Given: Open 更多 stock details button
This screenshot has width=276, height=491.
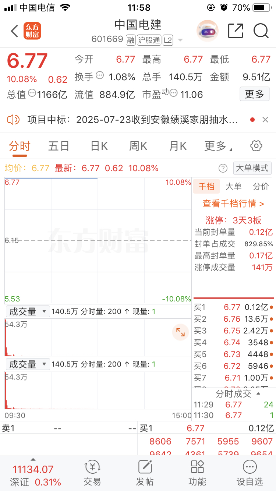Looking at the screenshot, I should pyautogui.click(x=255, y=94).
